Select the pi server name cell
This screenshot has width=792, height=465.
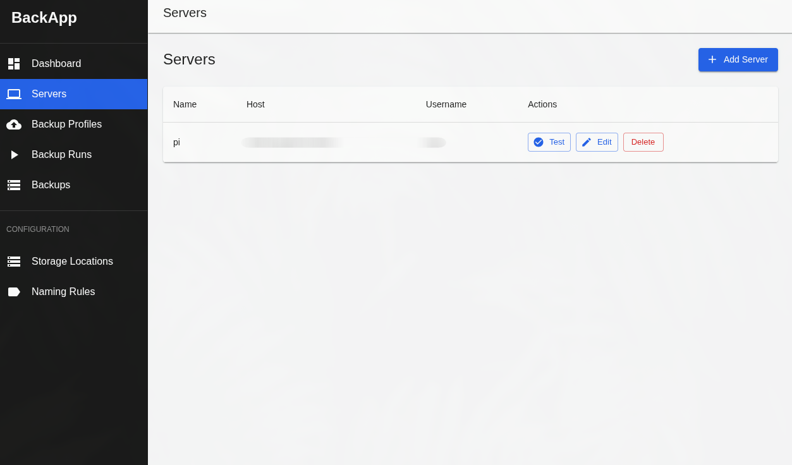[177, 142]
